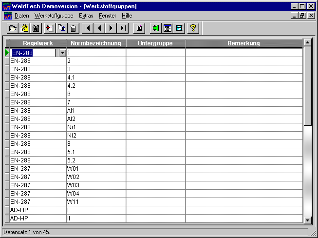Open the Werkstoffgruppe menu
Screen dimensions: 318x238
click(54, 16)
